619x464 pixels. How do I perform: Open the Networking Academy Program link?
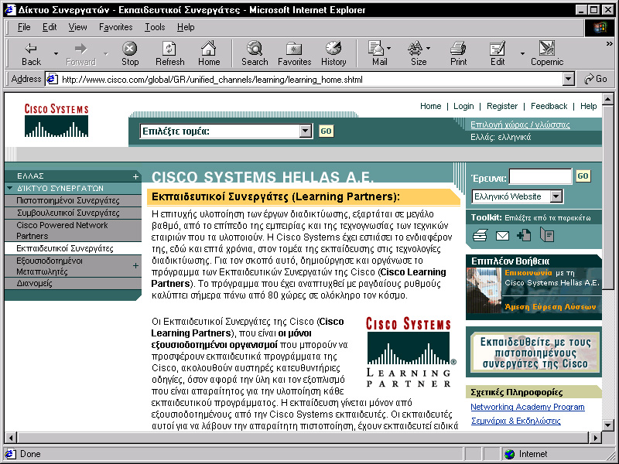pos(528,407)
